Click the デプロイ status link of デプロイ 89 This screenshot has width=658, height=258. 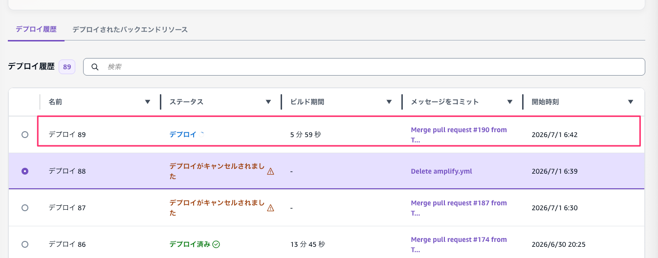tap(183, 135)
